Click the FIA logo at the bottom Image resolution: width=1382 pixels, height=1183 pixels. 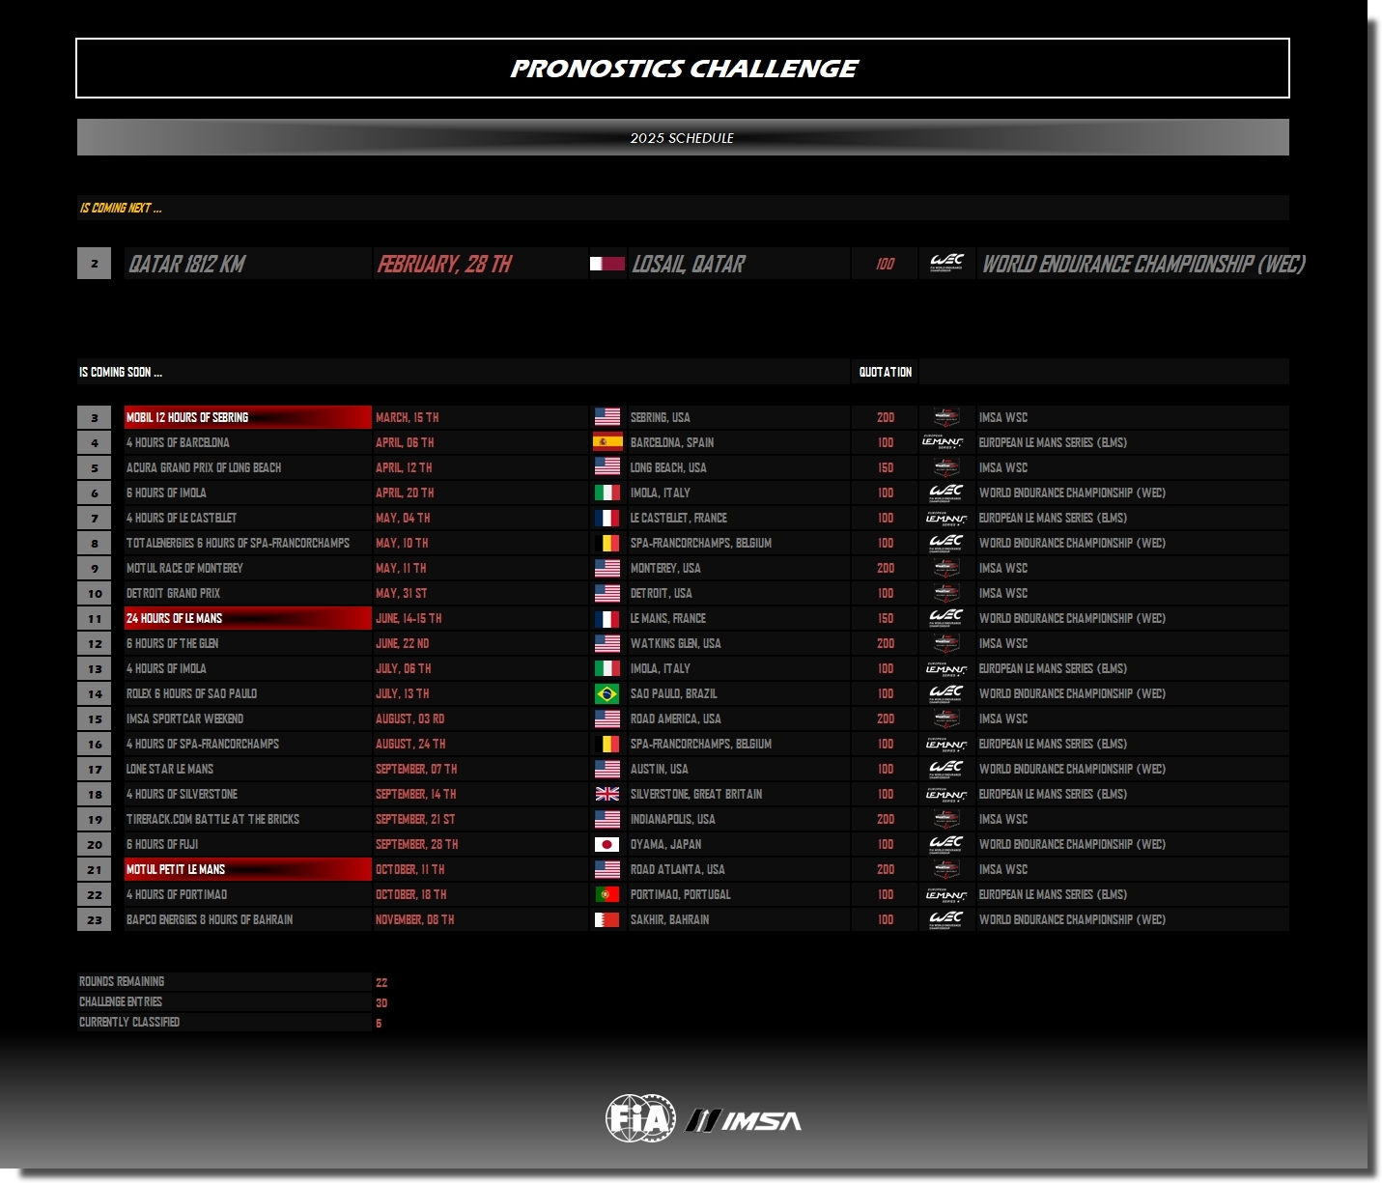(640, 1118)
